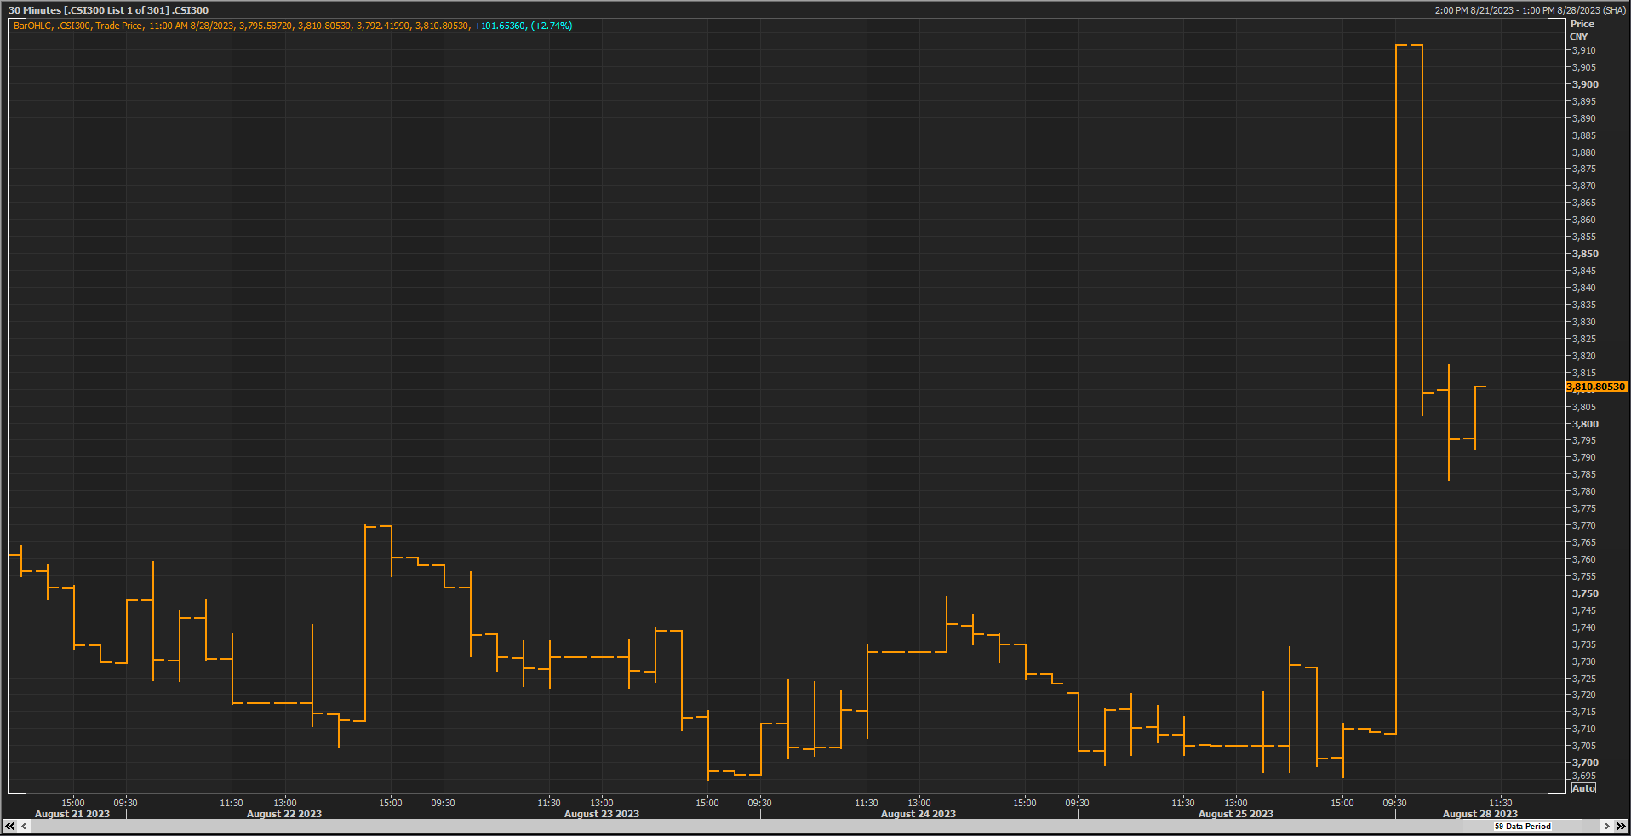Viewport: 1631px width, 836px height.
Task: Click the Price CNY axis header
Action: click(x=1582, y=30)
